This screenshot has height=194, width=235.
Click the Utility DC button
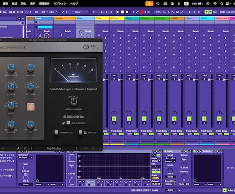pyautogui.click(x=187, y=184)
